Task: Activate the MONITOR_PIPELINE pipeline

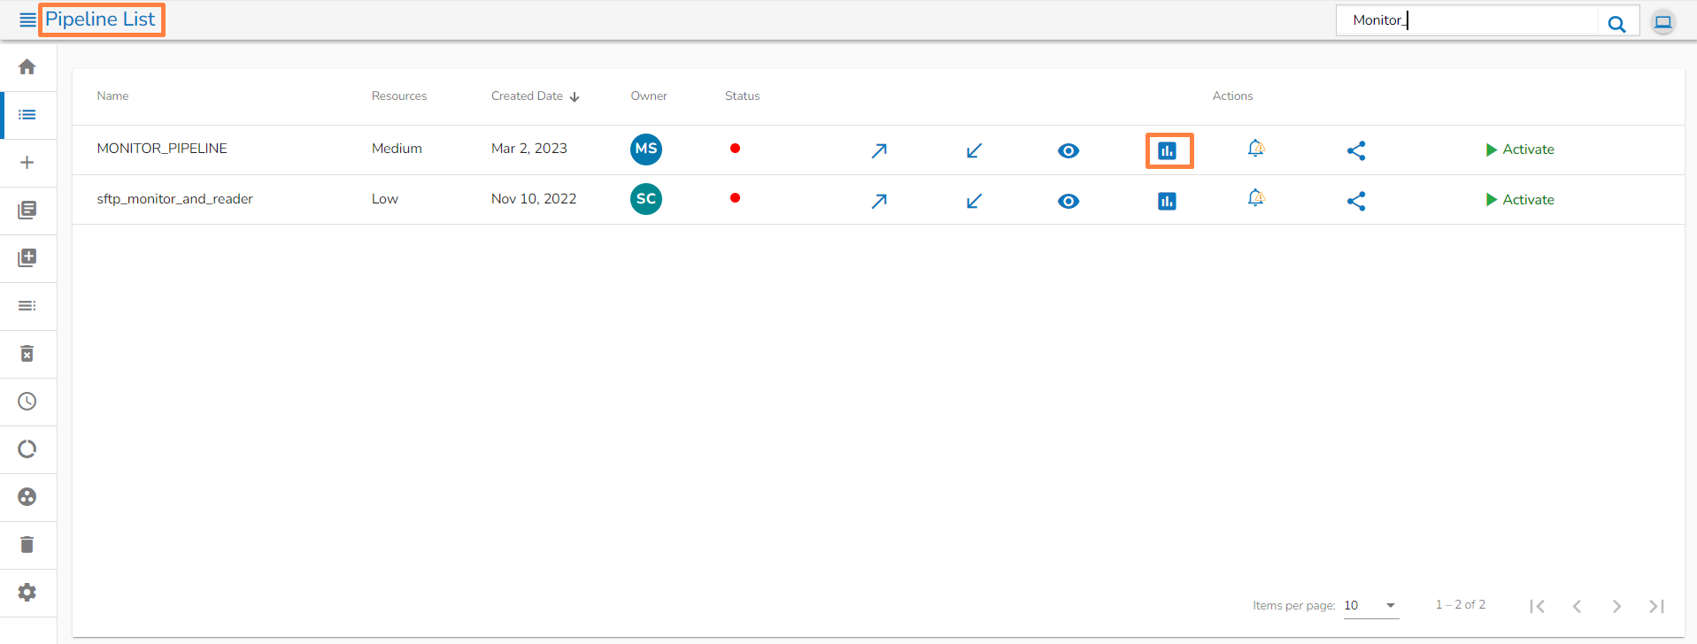Action: [x=1520, y=149]
